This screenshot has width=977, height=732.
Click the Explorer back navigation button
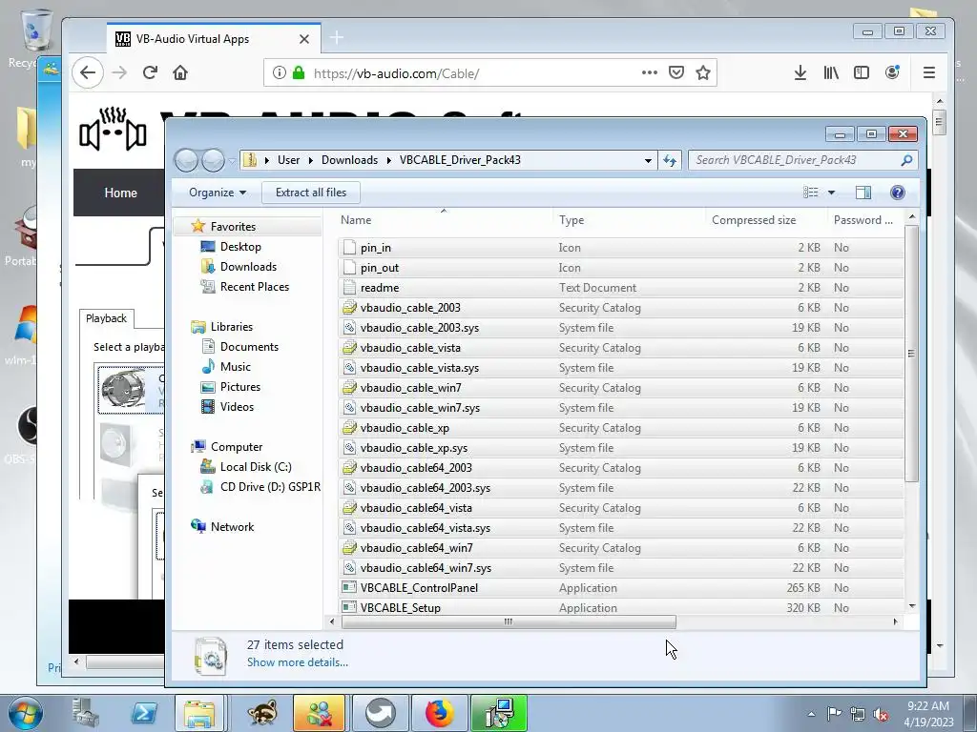[x=186, y=160]
